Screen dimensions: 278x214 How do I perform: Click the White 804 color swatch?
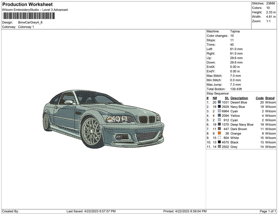(x=219, y=138)
